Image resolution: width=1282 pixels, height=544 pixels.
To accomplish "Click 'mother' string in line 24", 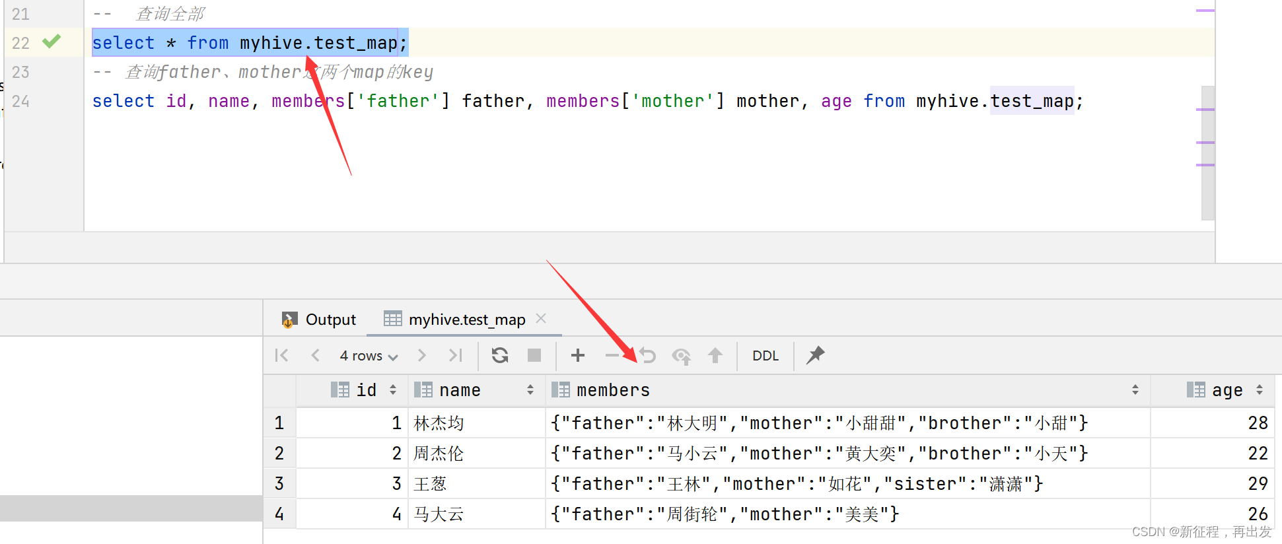I will pyautogui.click(x=673, y=101).
